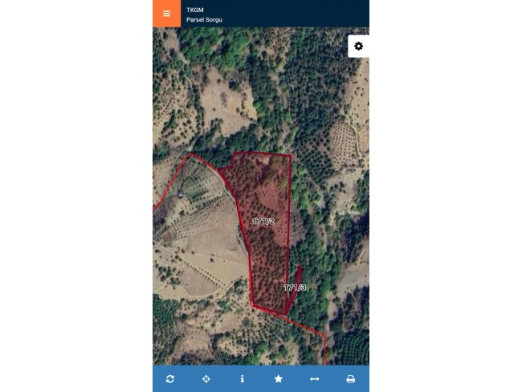The height and width of the screenshot is (392, 522).
Task: Select the parcel label 171/2
Action: pyautogui.click(x=263, y=221)
